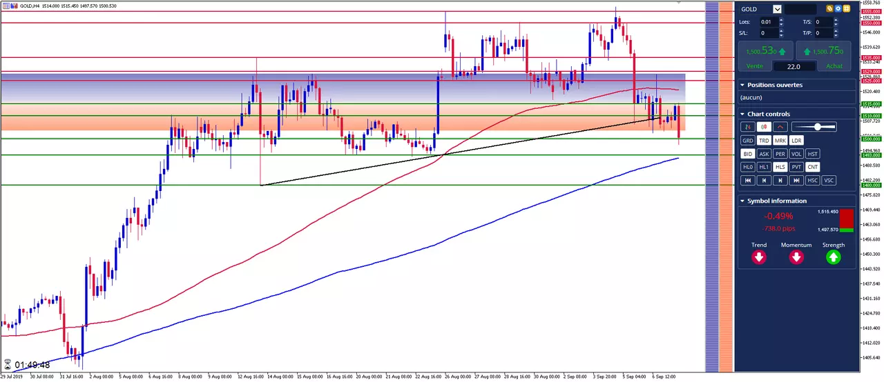Image resolution: width=884 pixels, height=382 pixels.
Task: Open the blue settings gear icon
Action: click(838, 9)
